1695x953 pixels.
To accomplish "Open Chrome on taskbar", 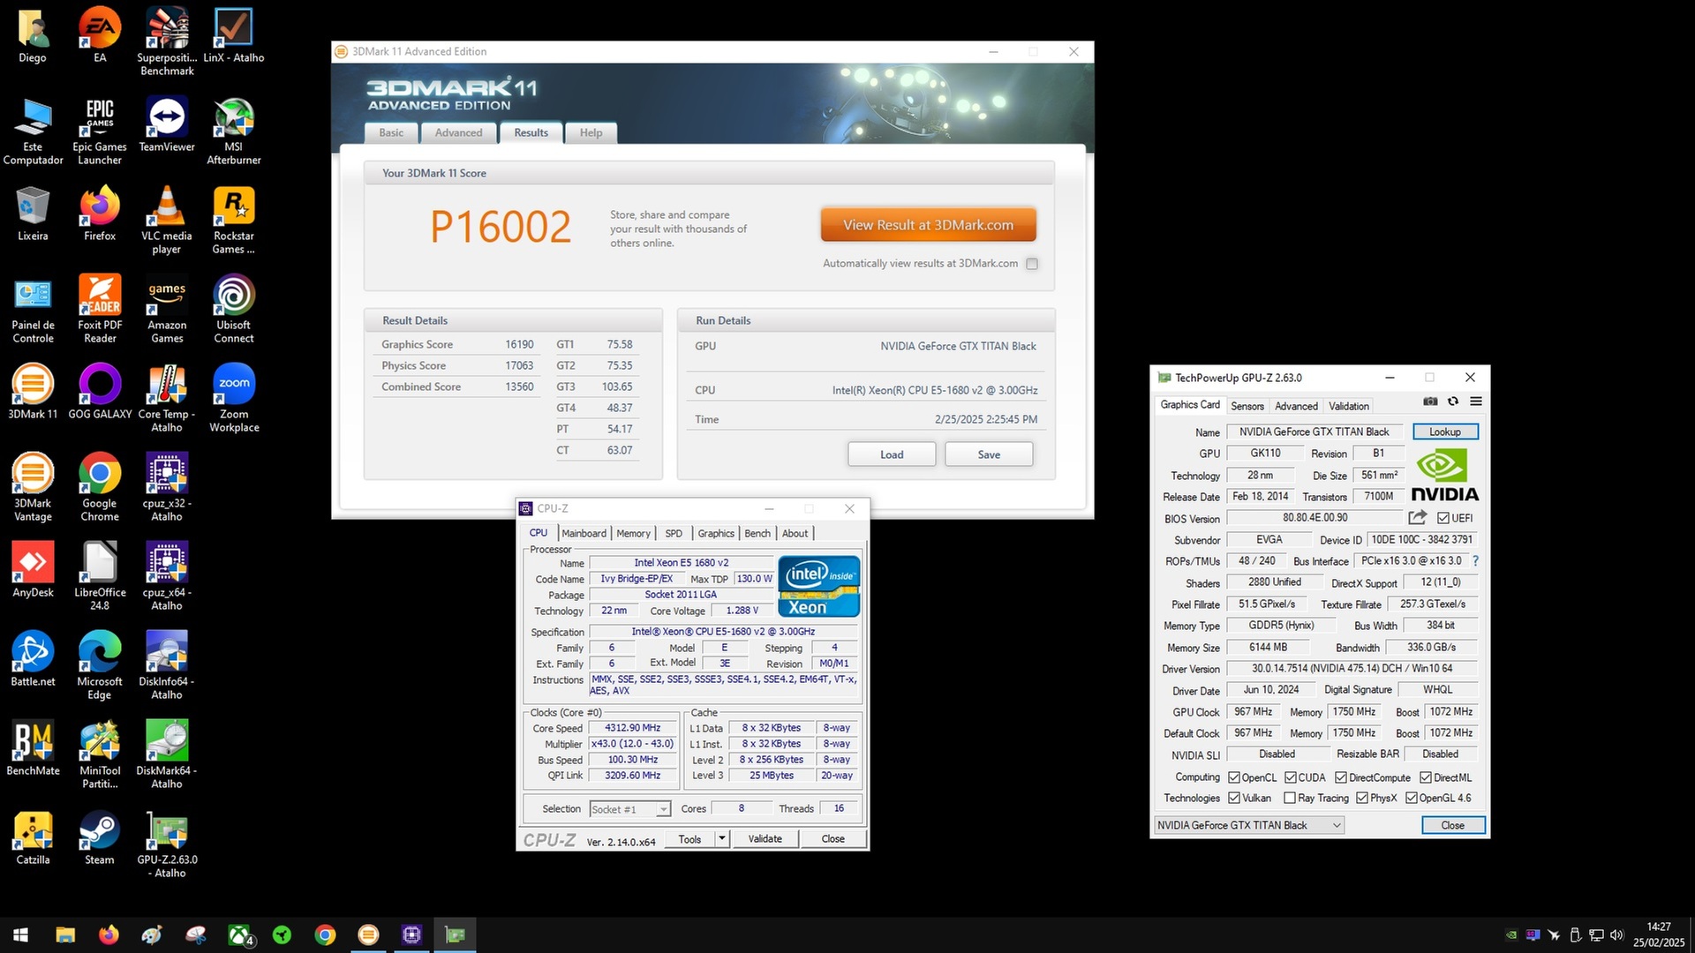I will pos(325,935).
